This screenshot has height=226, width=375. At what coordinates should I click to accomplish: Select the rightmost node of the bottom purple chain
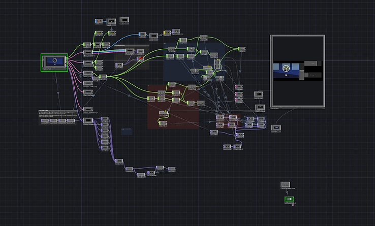tap(171, 169)
